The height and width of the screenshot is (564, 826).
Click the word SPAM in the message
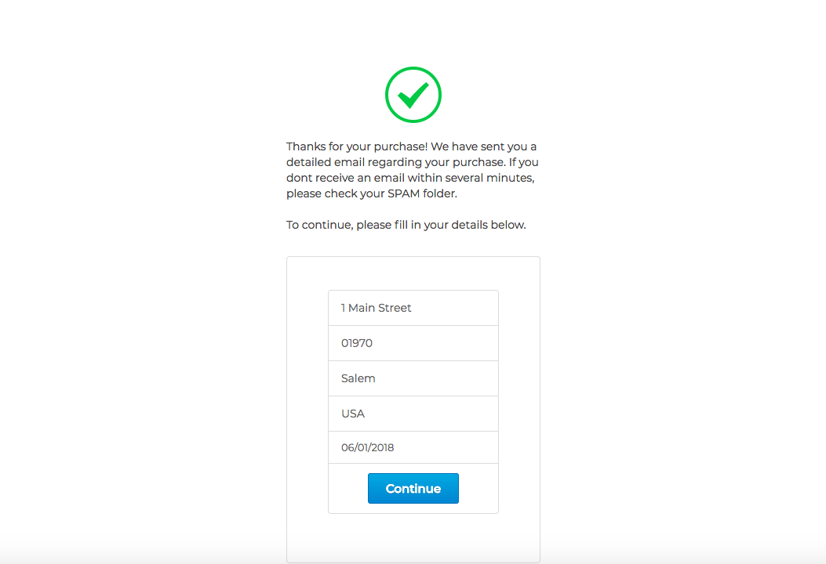(403, 193)
